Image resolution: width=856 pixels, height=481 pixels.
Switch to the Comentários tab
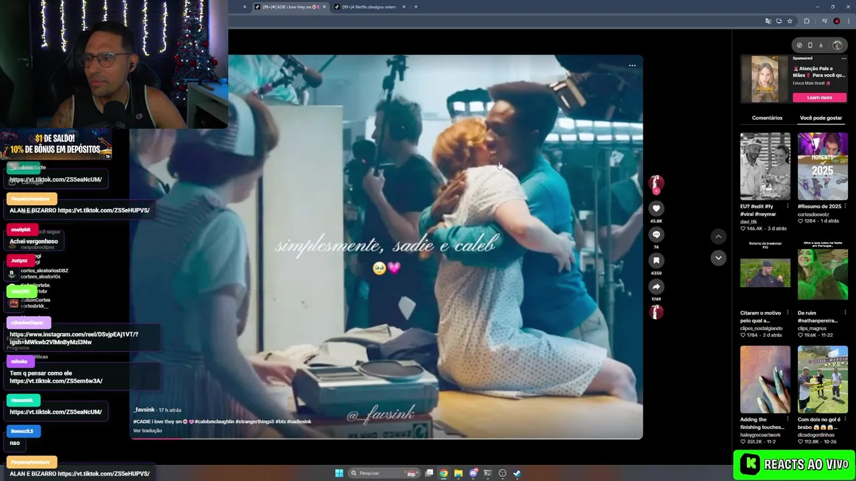[767, 118]
